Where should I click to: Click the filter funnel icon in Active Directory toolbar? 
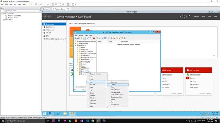click(x=120, y=38)
